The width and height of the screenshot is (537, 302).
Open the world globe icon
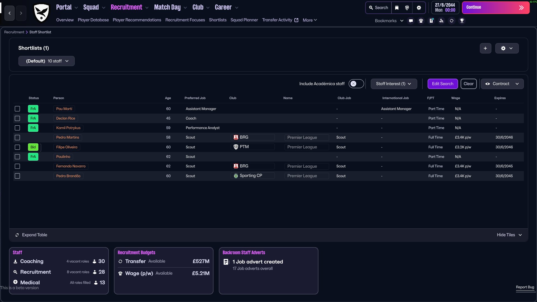pos(407,8)
